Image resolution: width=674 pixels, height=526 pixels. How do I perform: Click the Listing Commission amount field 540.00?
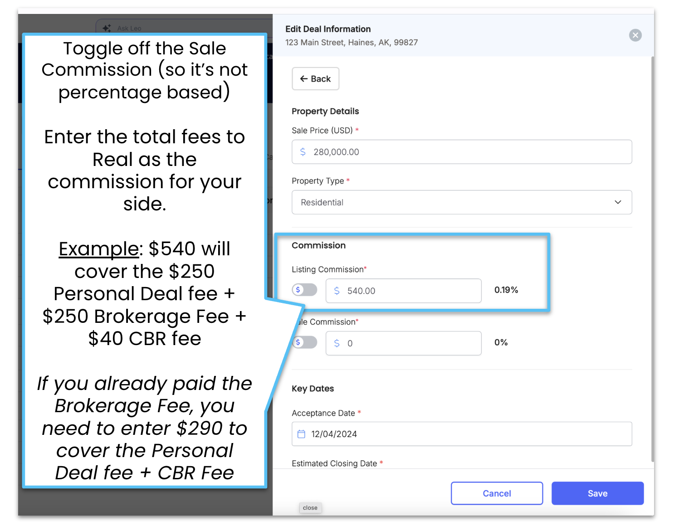coord(403,291)
